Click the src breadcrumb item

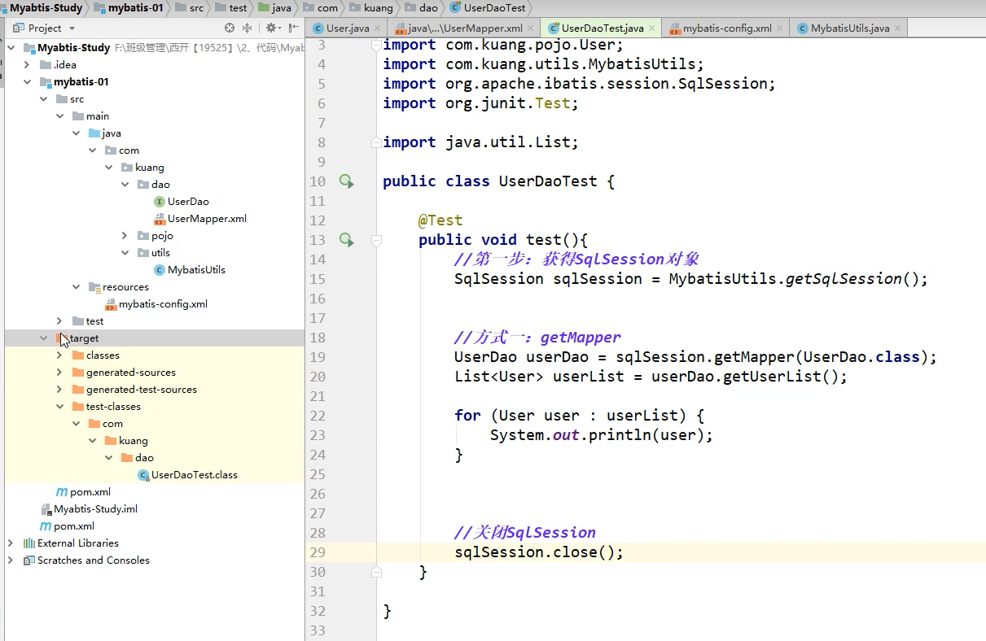[196, 7]
